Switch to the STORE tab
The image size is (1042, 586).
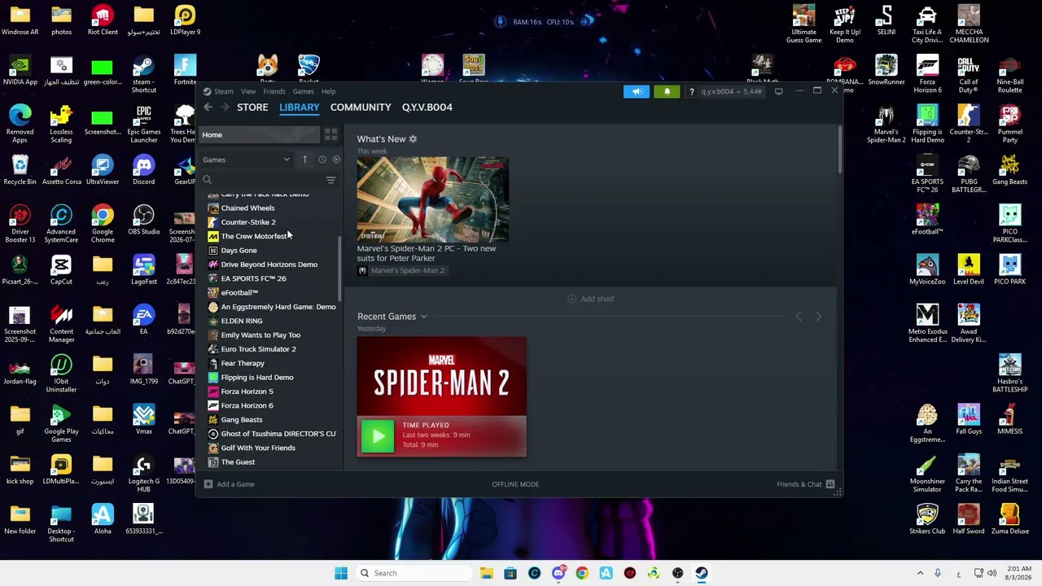pos(252,107)
